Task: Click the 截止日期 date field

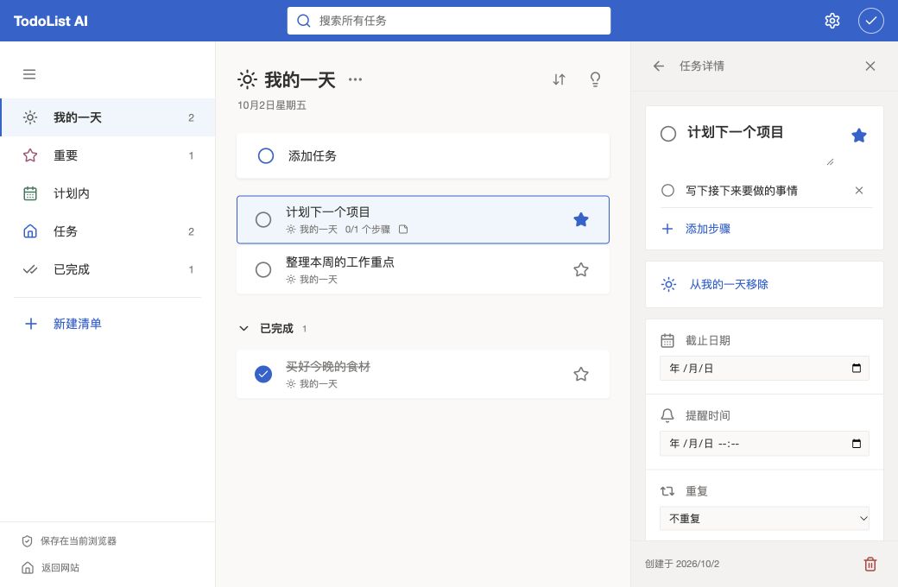Action: (764, 369)
